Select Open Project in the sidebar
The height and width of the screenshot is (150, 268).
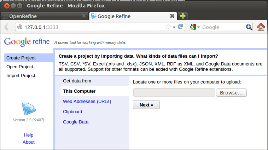point(20,67)
